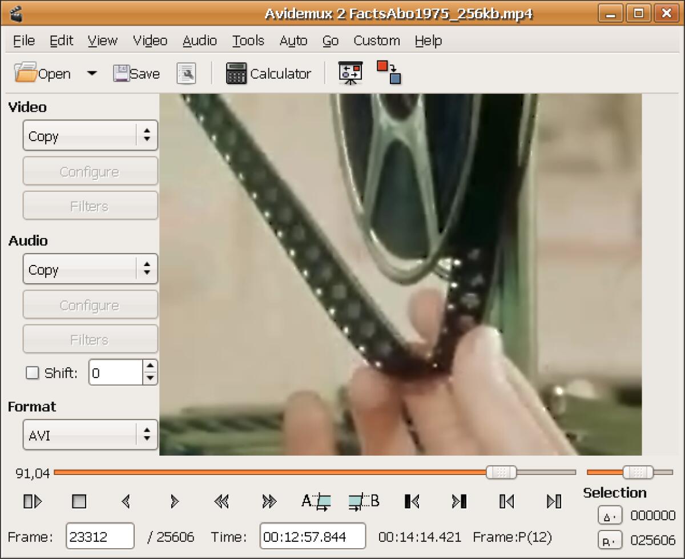Save the edited video
This screenshot has height=559, width=685.
pos(136,73)
